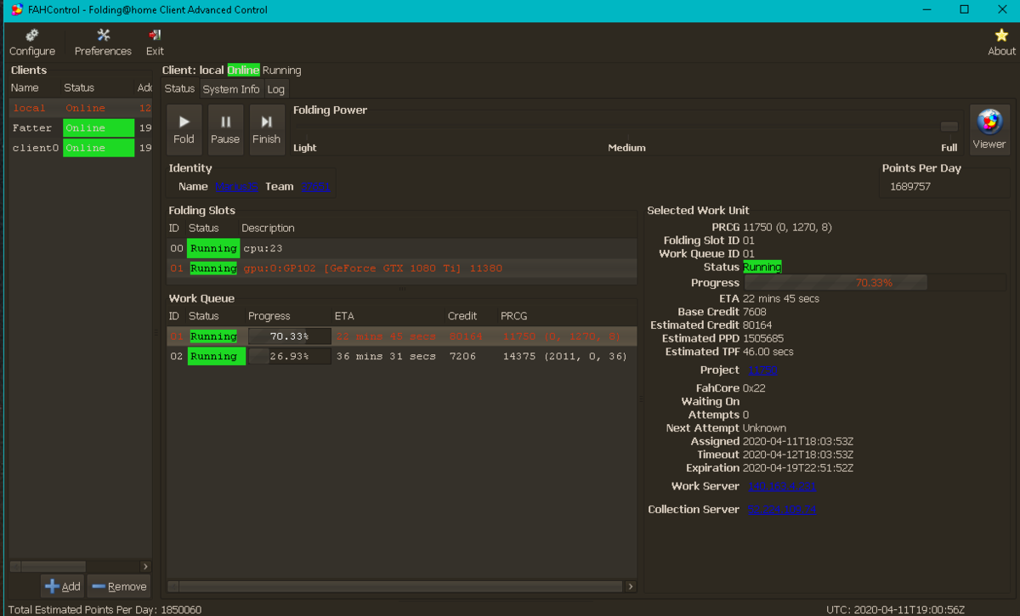The height and width of the screenshot is (616, 1020).
Task: Click the Collection Server IP link
Action: point(781,510)
